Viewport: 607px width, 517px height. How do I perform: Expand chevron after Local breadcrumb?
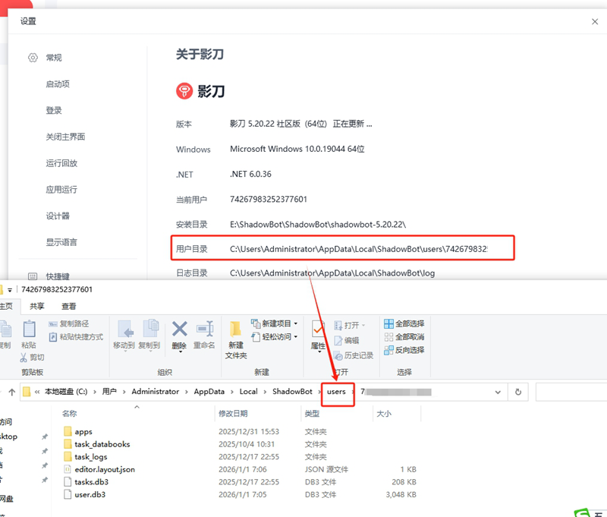pyautogui.click(x=265, y=392)
